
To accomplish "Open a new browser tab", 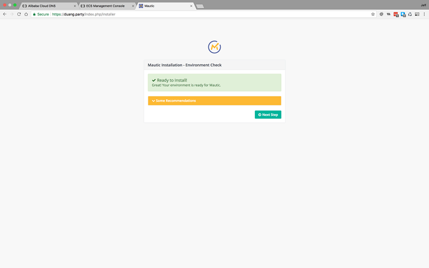I will point(200,6).
